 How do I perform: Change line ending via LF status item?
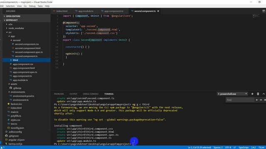(x=234, y=147)
